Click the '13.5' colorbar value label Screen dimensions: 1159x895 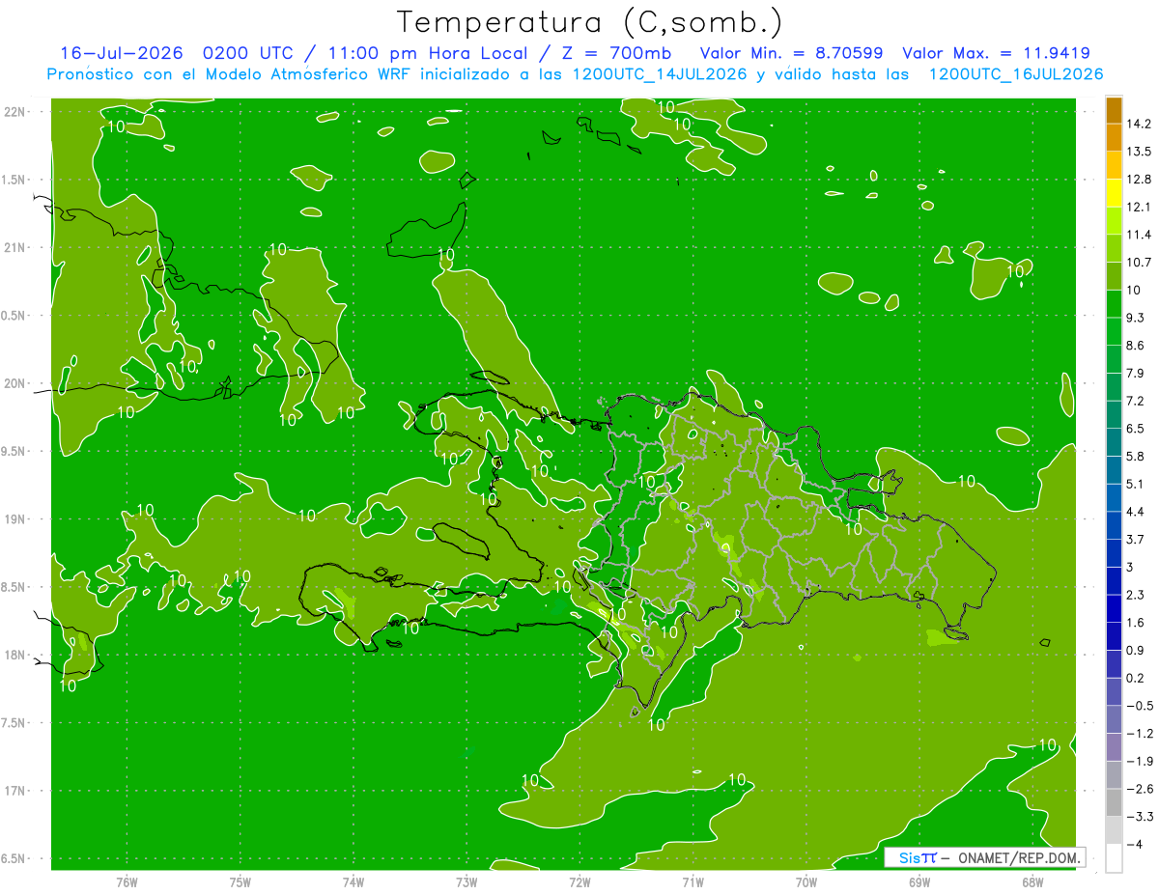(x=1139, y=152)
